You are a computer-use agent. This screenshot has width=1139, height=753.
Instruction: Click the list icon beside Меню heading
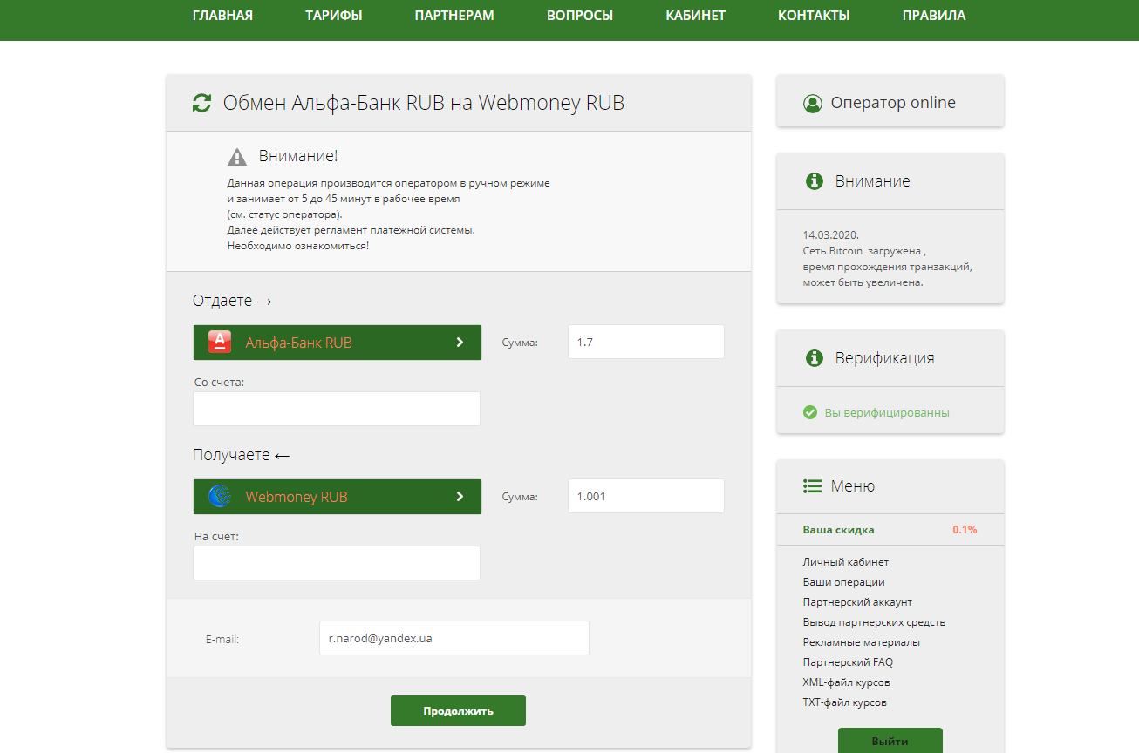click(812, 486)
